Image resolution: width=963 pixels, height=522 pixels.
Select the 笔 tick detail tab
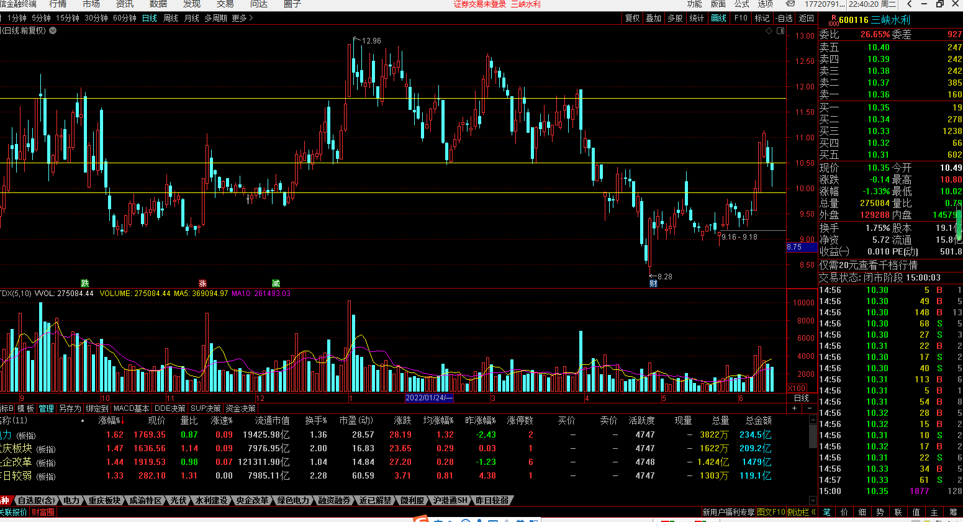(826, 512)
